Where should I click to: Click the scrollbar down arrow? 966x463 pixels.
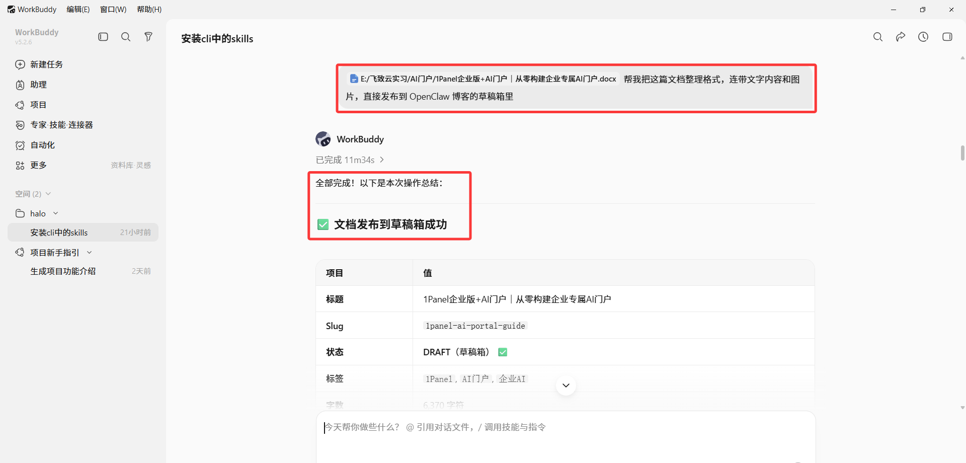(x=962, y=408)
